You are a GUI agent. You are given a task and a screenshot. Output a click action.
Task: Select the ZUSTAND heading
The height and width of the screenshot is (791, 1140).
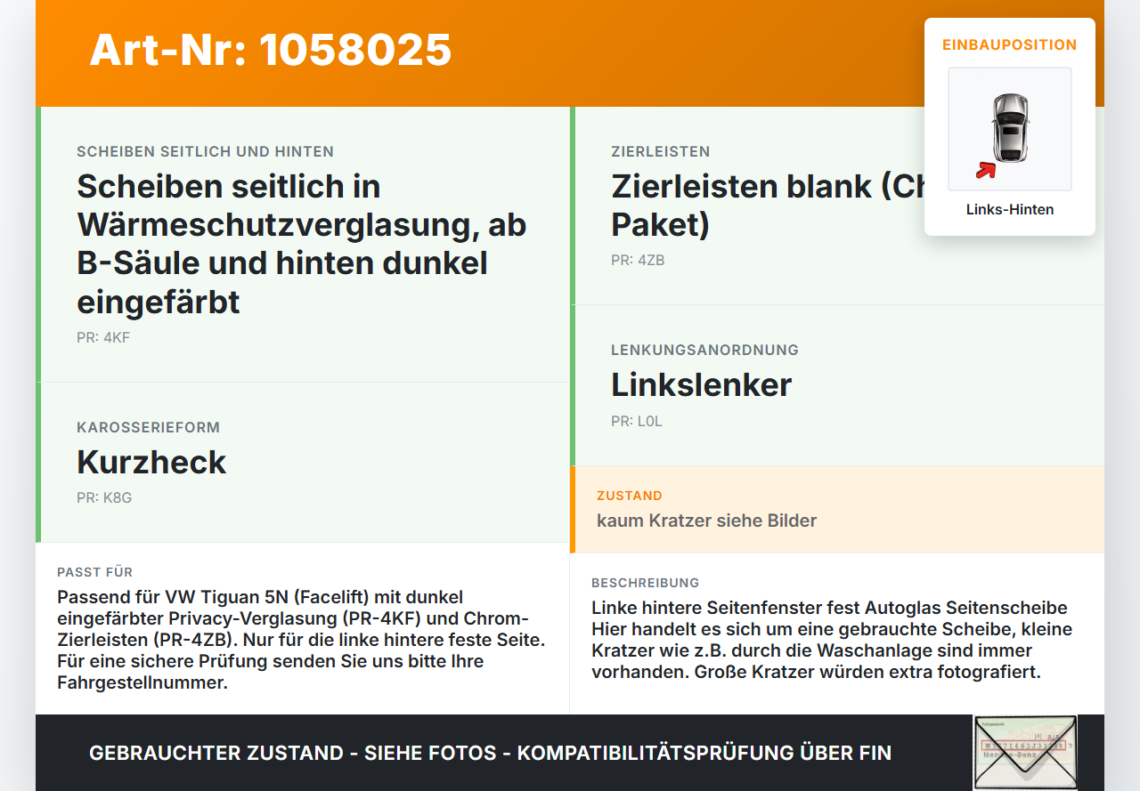[x=630, y=496]
